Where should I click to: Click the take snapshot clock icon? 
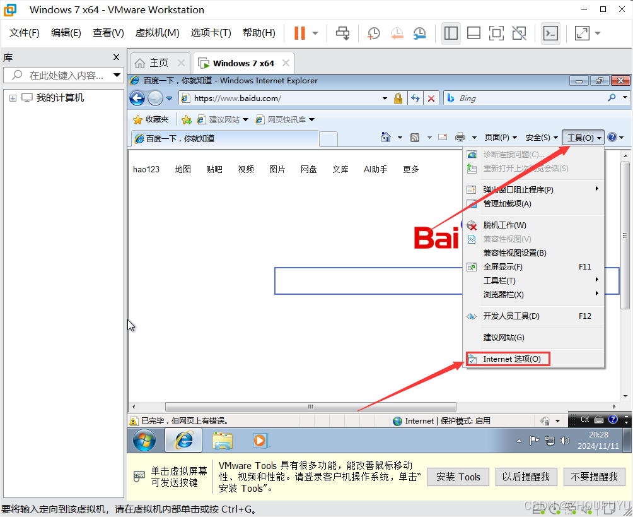374,33
